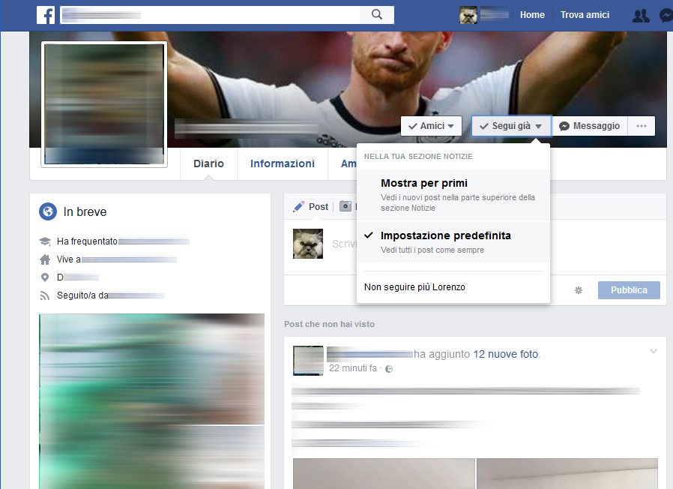Click the Facebook logo icon
This screenshot has width=673, height=489.
[46, 15]
